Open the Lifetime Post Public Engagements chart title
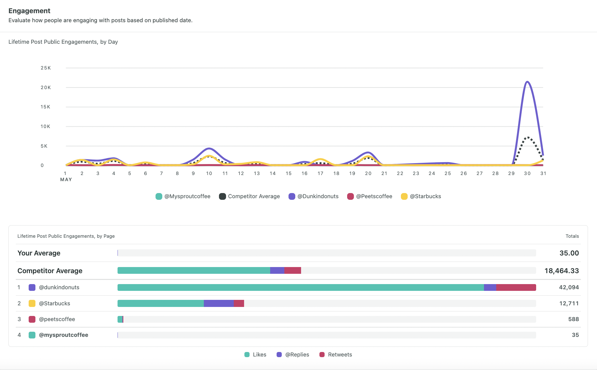The height and width of the screenshot is (370, 597). [63, 42]
